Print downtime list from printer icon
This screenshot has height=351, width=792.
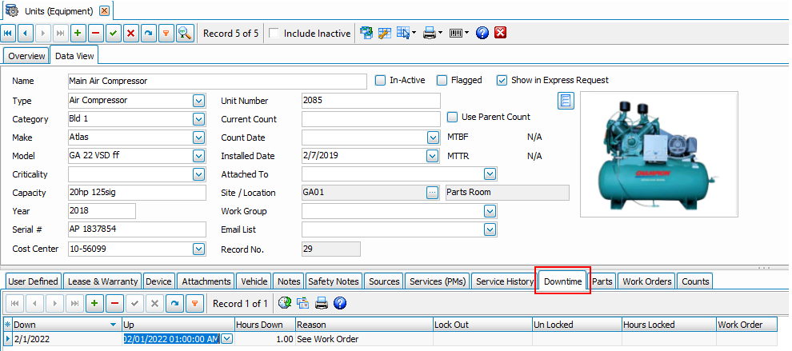pos(322,304)
